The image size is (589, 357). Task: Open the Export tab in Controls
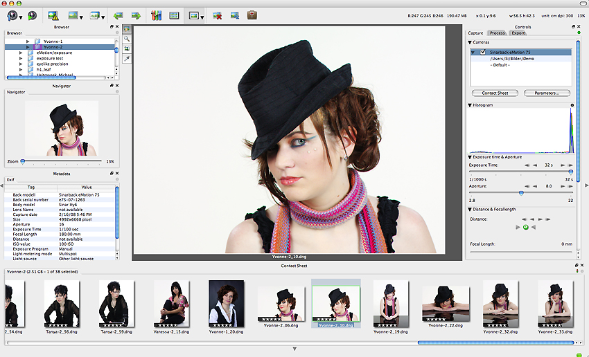click(x=518, y=33)
